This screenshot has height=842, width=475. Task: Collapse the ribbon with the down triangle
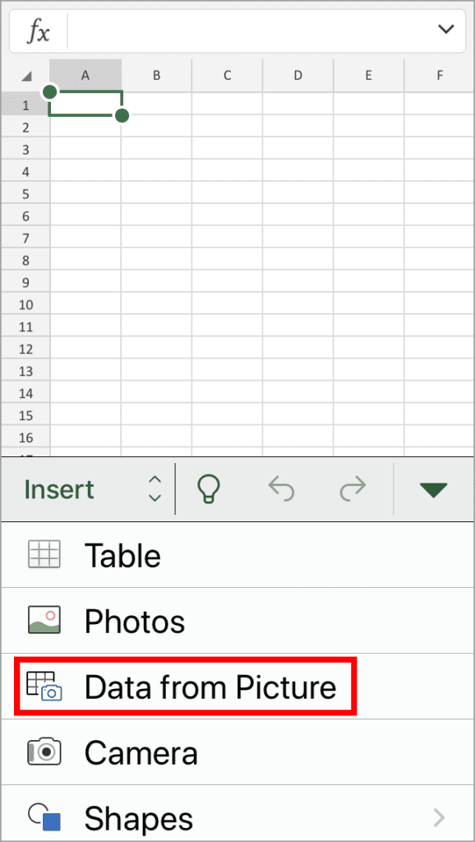tap(433, 488)
